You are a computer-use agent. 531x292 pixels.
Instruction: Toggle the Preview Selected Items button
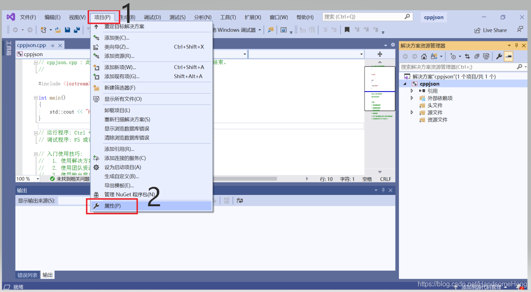coord(508,56)
